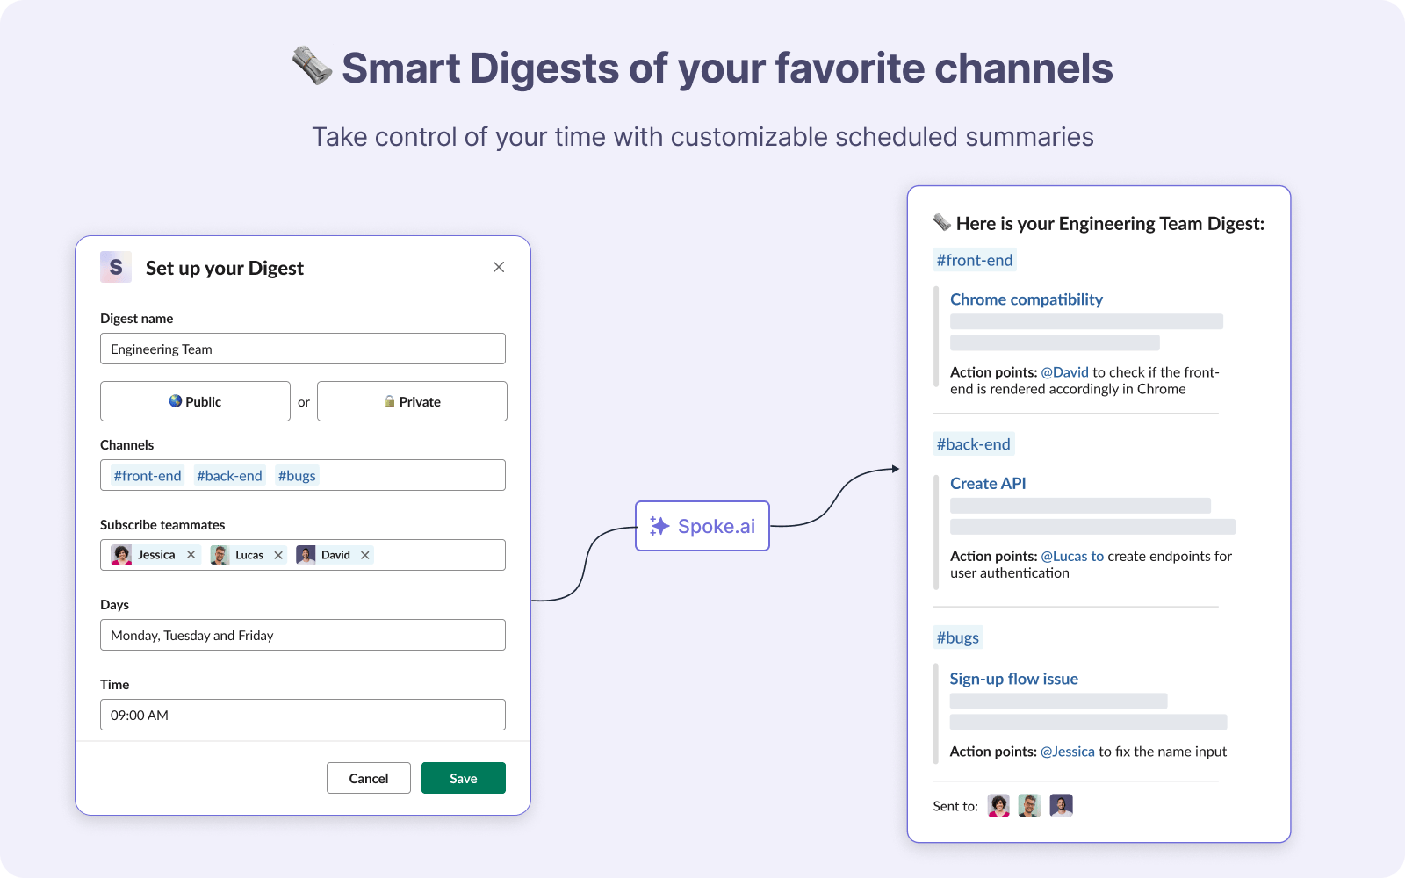Click David's avatar in Subscribe teammates field
The image size is (1405, 878).
306,555
